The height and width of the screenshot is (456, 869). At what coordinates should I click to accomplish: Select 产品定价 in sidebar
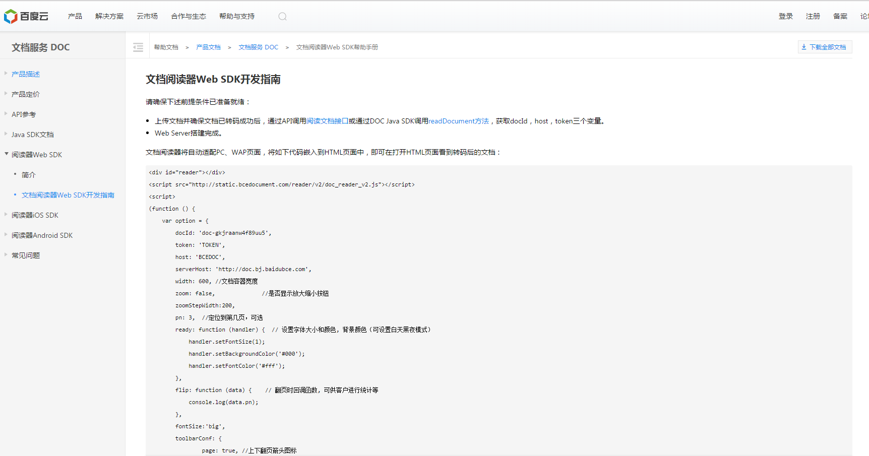tap(26, 94)
